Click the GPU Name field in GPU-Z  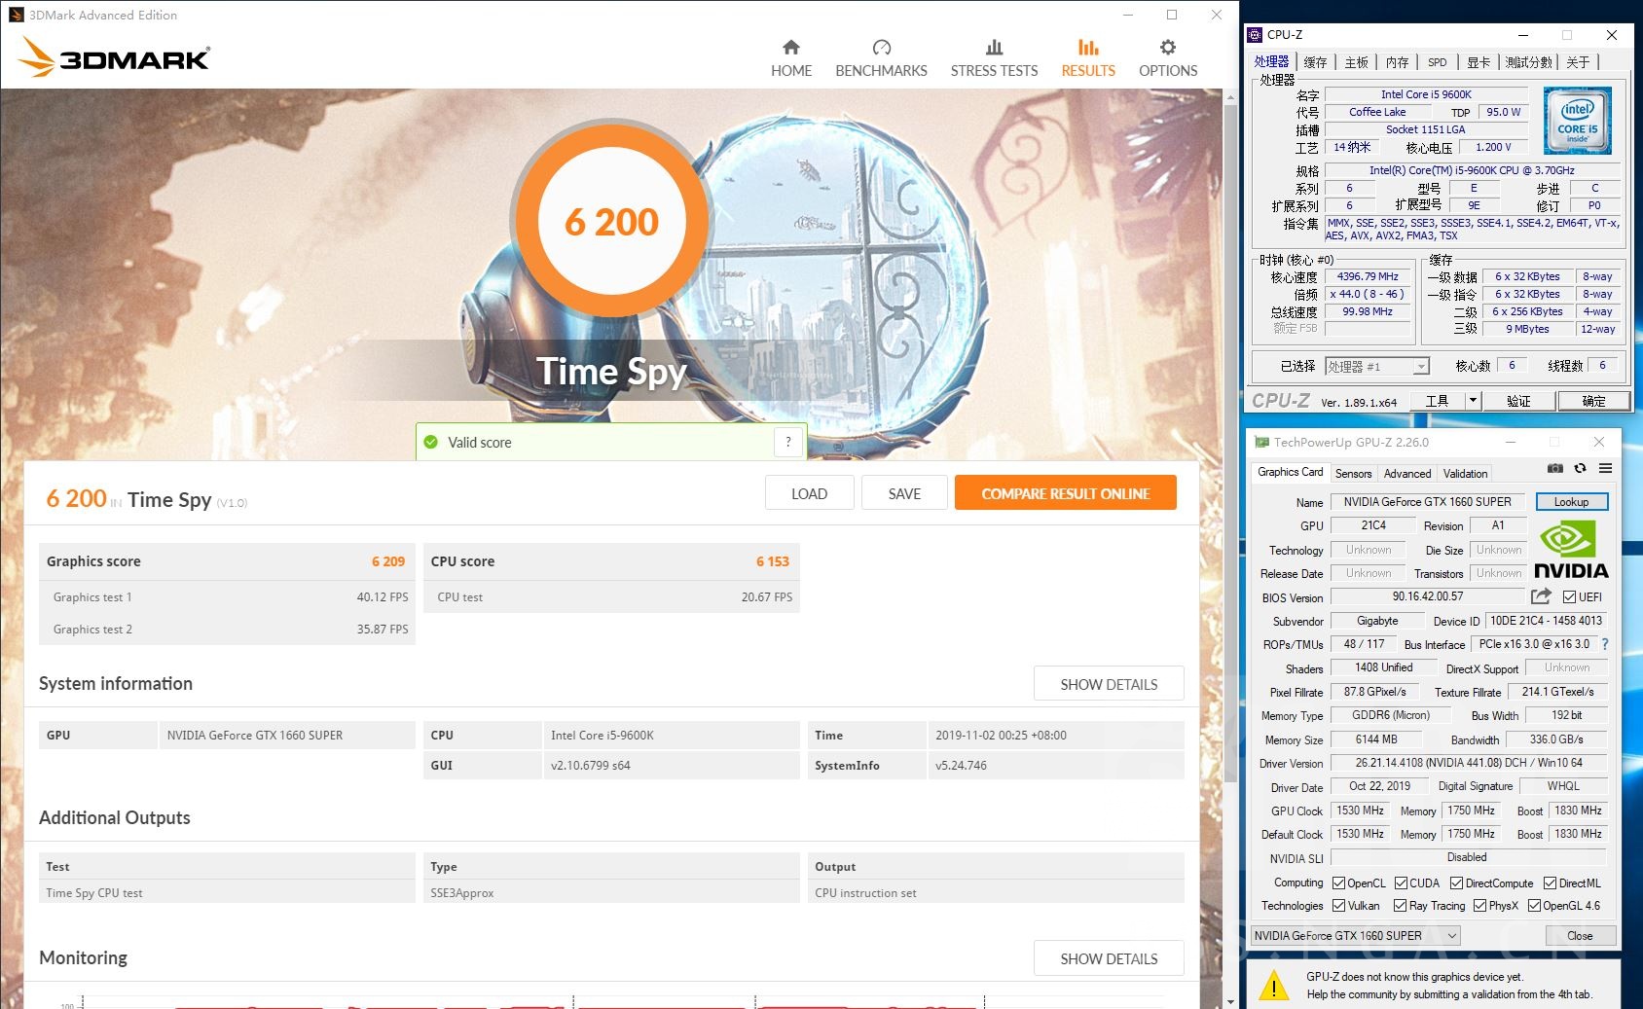click(1427, 502)
